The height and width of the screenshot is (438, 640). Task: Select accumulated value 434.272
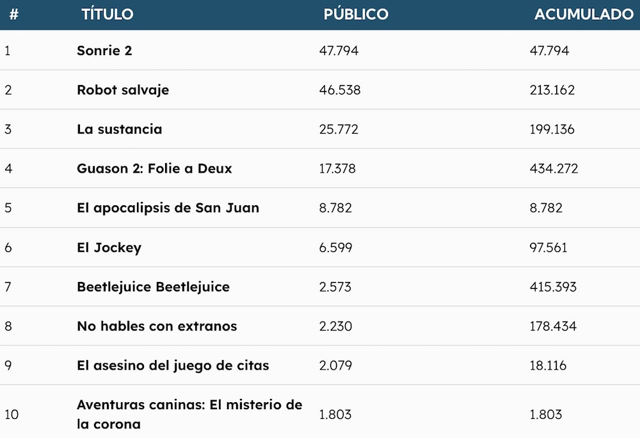tap(554, 168)
